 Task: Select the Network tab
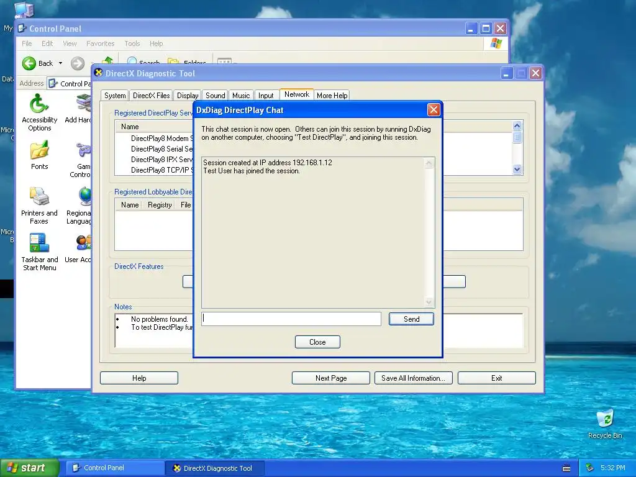[296, 94]
